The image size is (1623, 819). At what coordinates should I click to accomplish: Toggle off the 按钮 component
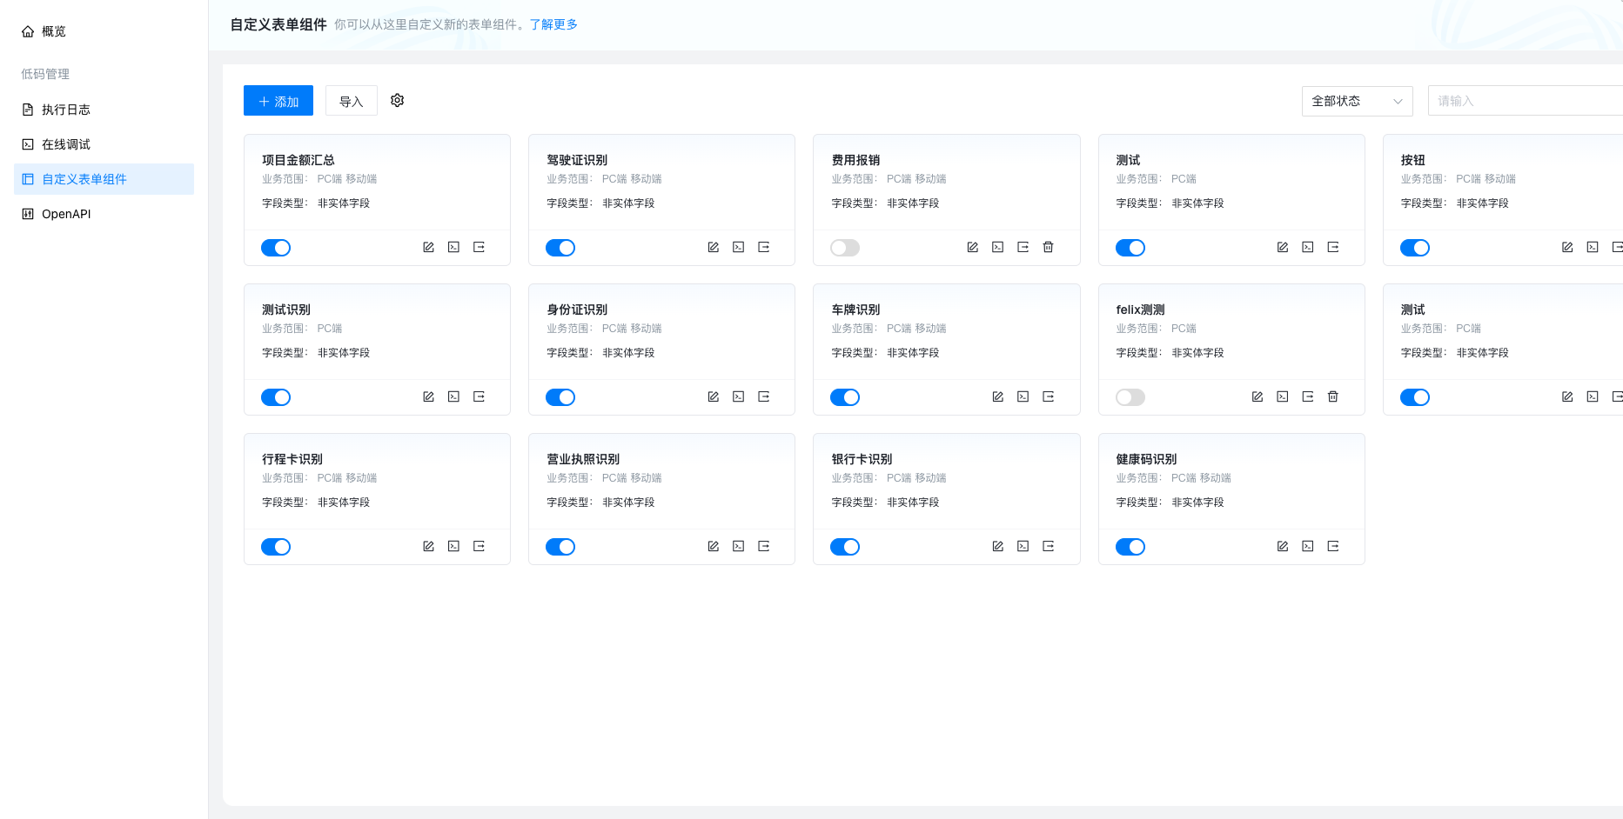pyautogui.click(x=1415, y=248)
